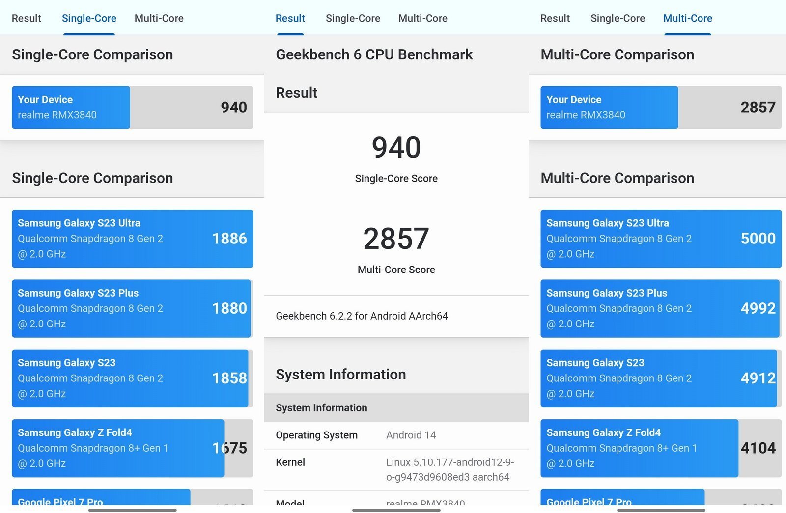Click upper Multi-Core Comparison heading
The width and height of the screenshot is (786, 513).
(618, 54)
